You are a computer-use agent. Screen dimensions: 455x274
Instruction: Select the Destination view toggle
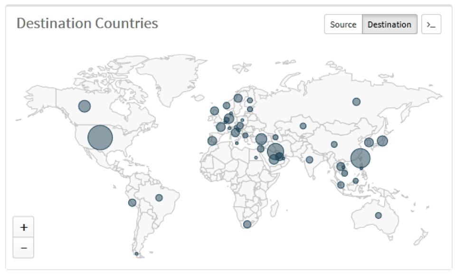coord(389,24)
